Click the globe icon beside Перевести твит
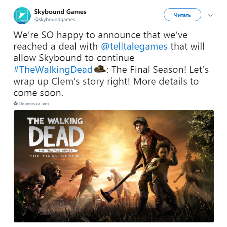The height and width of the screenshot is (227, 227). (x=15, y=104)
